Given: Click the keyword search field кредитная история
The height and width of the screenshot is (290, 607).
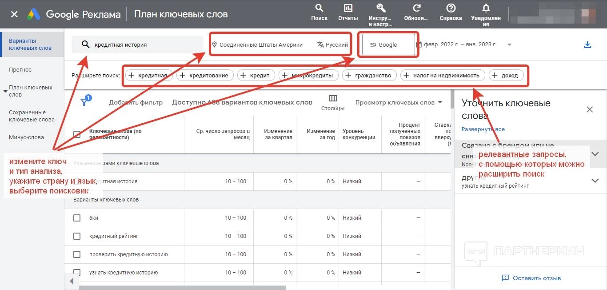Looking at the screenshot, I should (137, 44).
